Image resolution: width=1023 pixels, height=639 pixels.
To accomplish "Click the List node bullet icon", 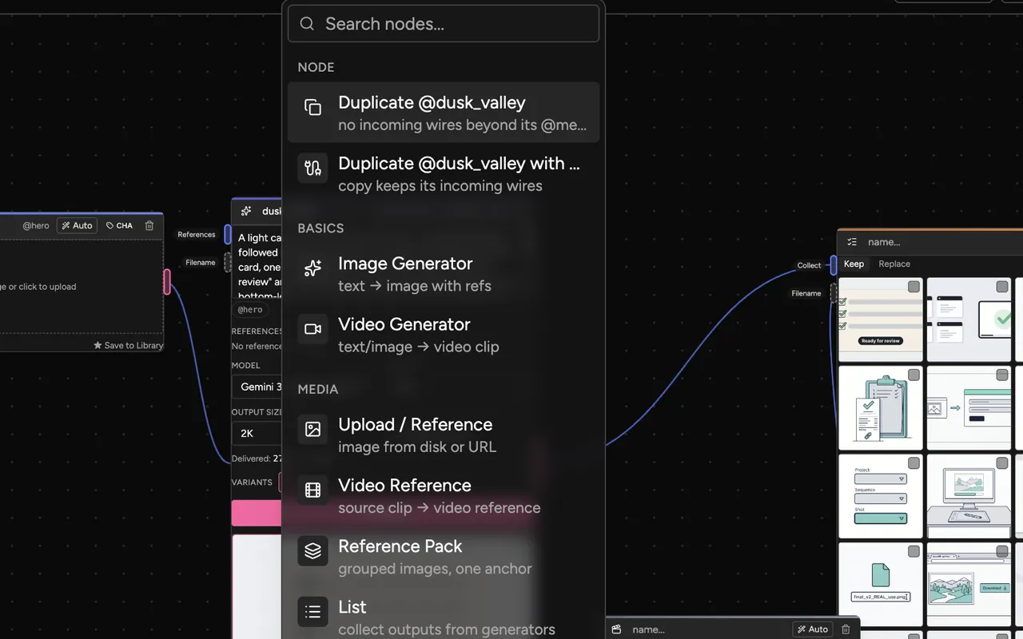I will [x=312, y=612].
